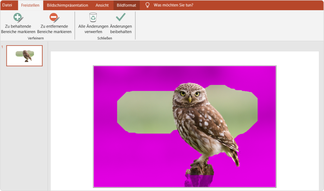This screenshot has height=191, width=324.
Task: Select slide 1 thumbnail in the panel
Action: (x=24, y=56)
